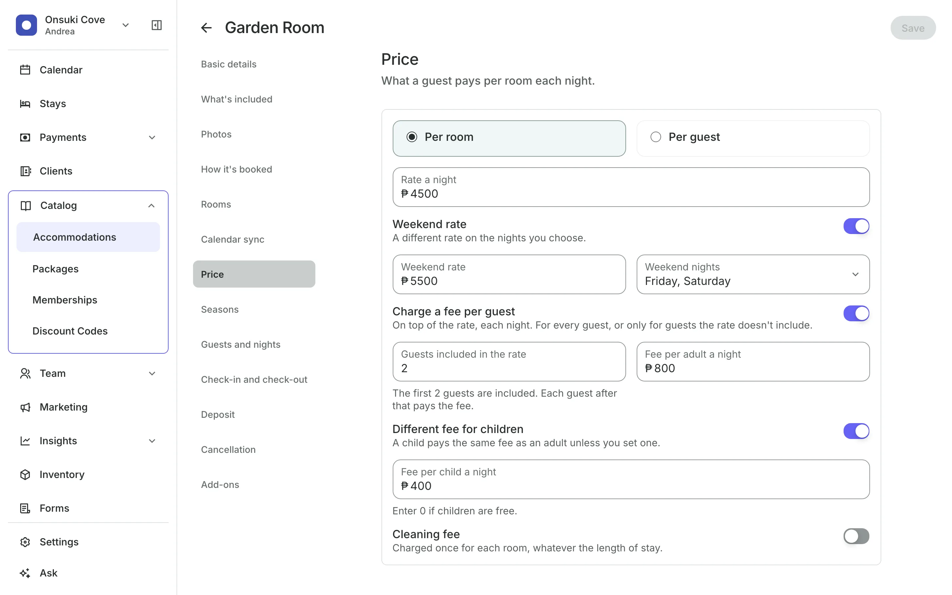
Task: Open the Weekend nights dropdown
Action: click(x=753, y=274)
